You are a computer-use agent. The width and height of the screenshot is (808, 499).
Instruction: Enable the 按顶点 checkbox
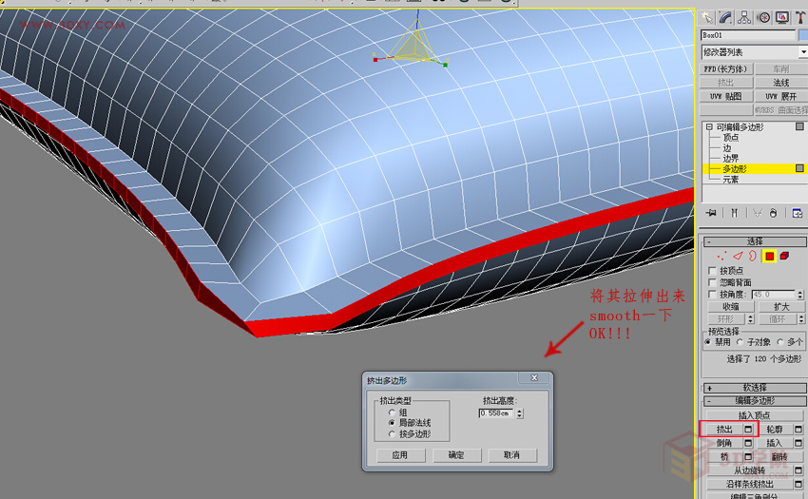pos(712,271)
